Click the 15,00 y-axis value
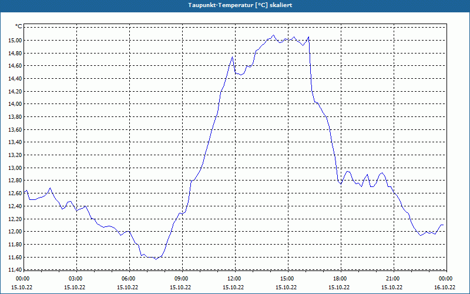This screenshot has height=294, width=470. (16, 41)
